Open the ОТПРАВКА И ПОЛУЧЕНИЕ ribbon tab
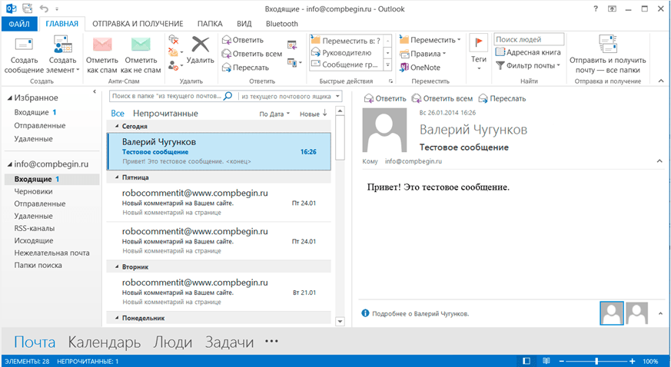The width and height of the screenshot is (671, 367). pos(136,24)
